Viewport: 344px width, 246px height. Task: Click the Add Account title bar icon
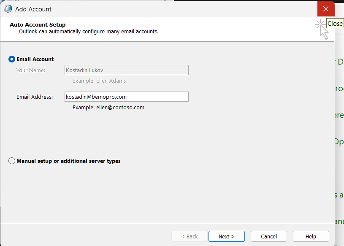pyautogui.click(x=8, y=9)
